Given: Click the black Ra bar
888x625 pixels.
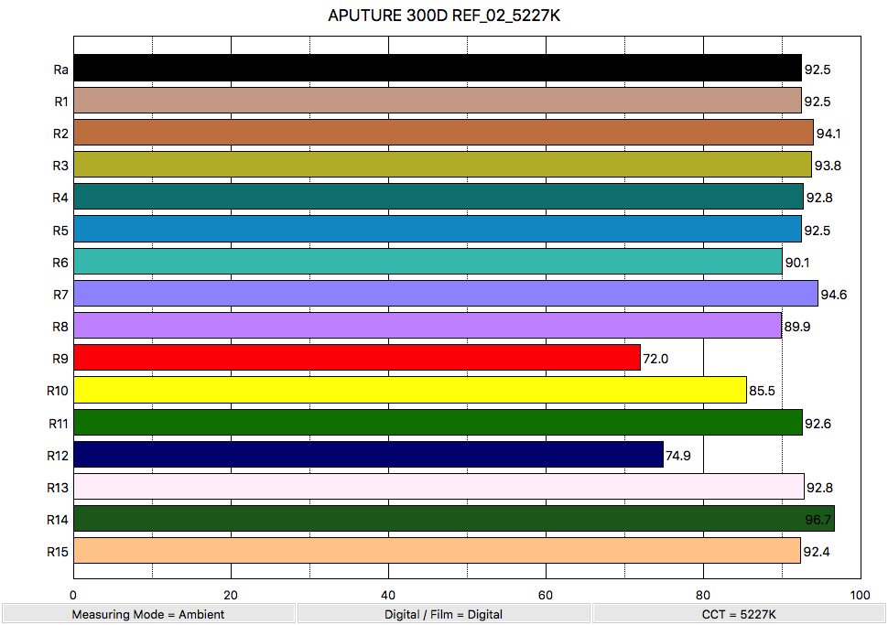Looking at the screenshot, I should tap(437, 69).
